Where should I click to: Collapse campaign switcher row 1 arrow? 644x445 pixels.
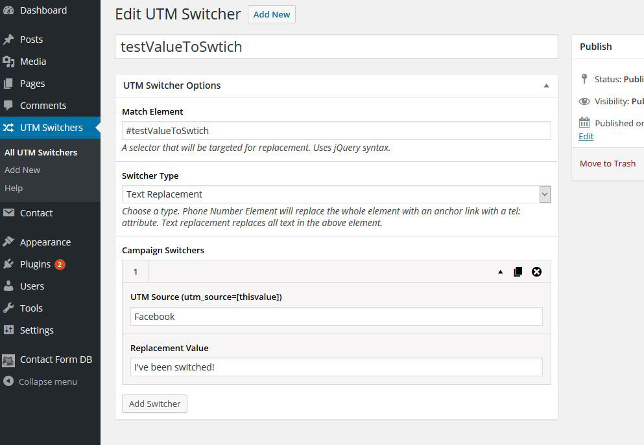(x=500, y=272)
